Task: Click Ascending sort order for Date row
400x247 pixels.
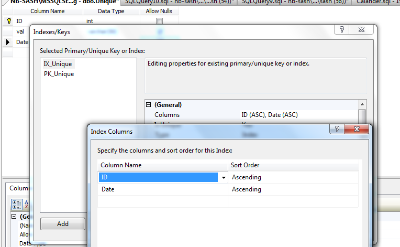Action: click(293, 189)
